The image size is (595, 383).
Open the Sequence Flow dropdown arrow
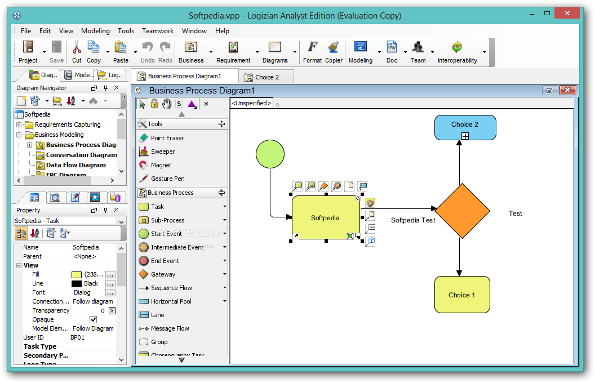224,288
